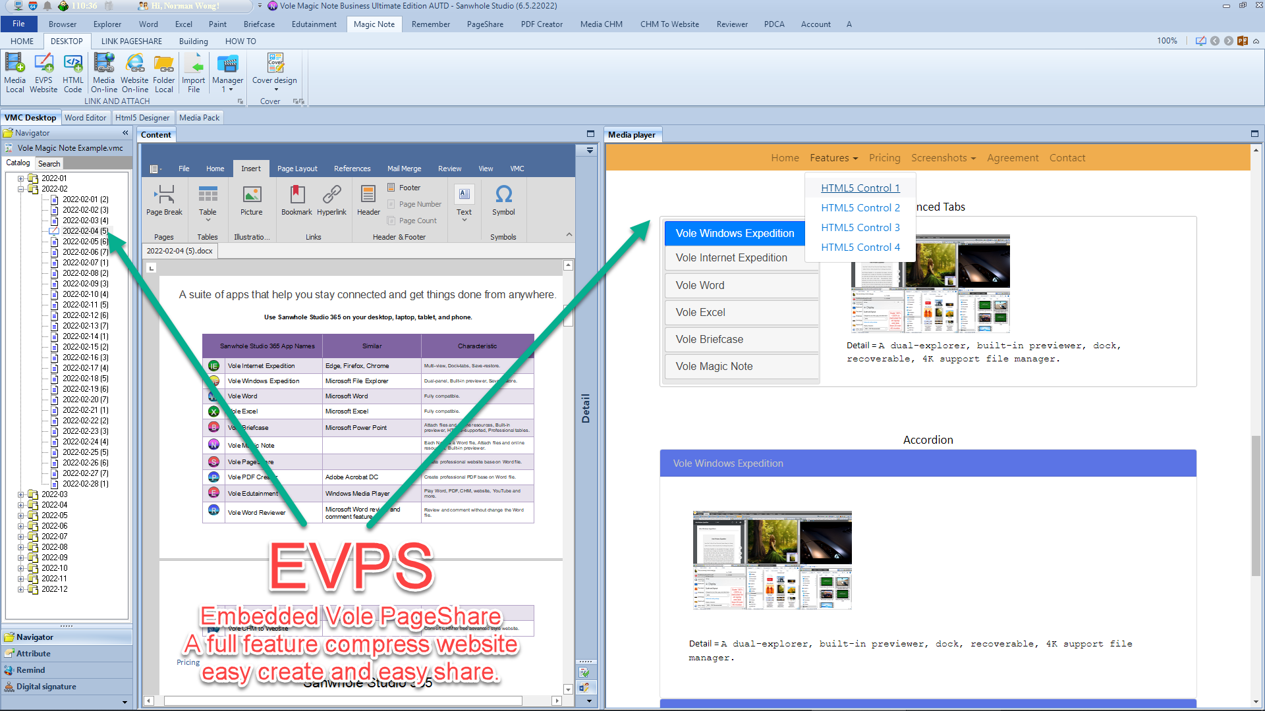This screenshot has height=711, width=1265.
Task: Open the Search tab in Navigator
Action: [49, 163]
